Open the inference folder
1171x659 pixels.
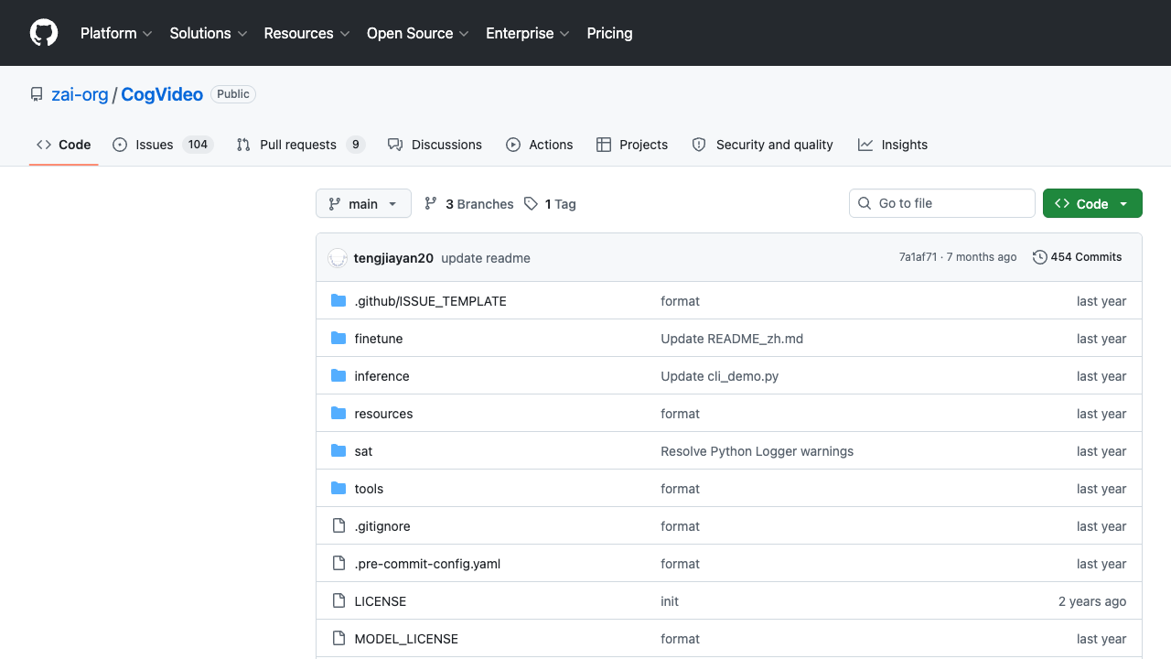click(381, 376)
